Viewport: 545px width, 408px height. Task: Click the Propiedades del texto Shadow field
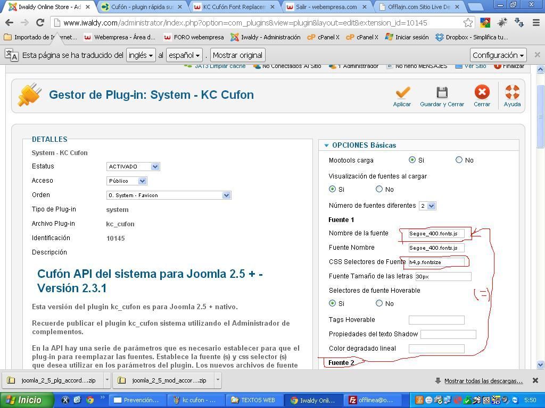[448, 334]
